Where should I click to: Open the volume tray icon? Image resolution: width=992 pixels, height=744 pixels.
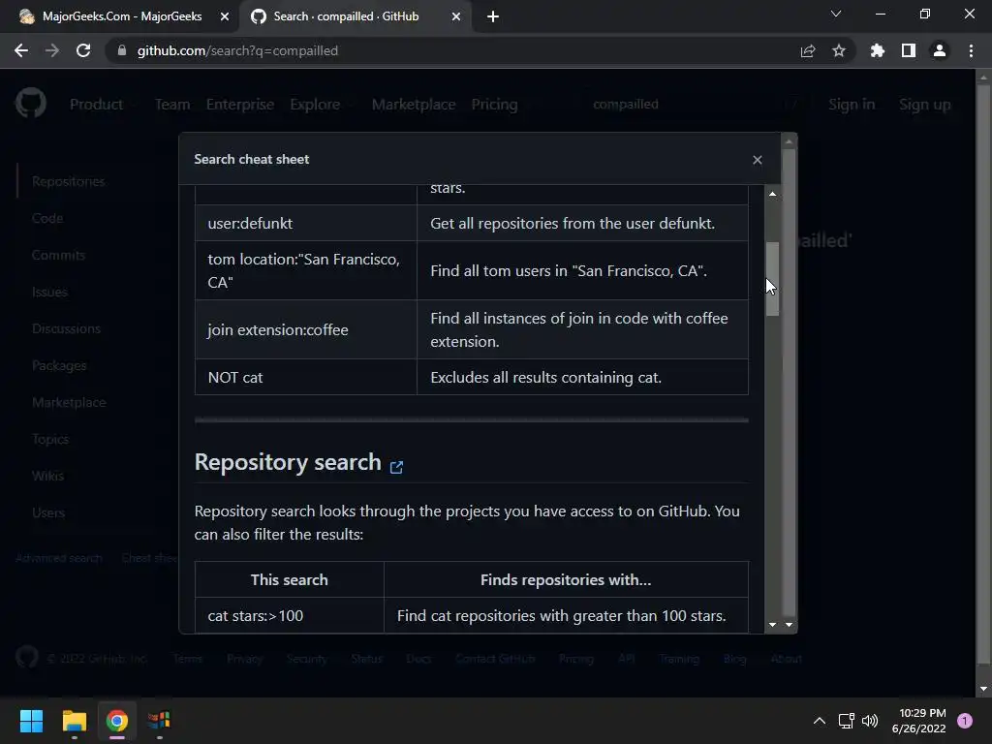coord(871,721)
